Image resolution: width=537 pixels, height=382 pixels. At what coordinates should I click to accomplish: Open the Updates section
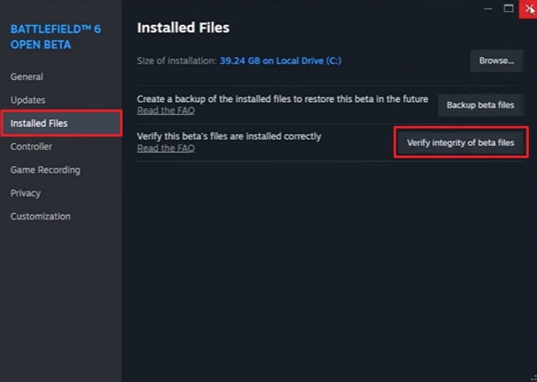(x=27, y=100)
